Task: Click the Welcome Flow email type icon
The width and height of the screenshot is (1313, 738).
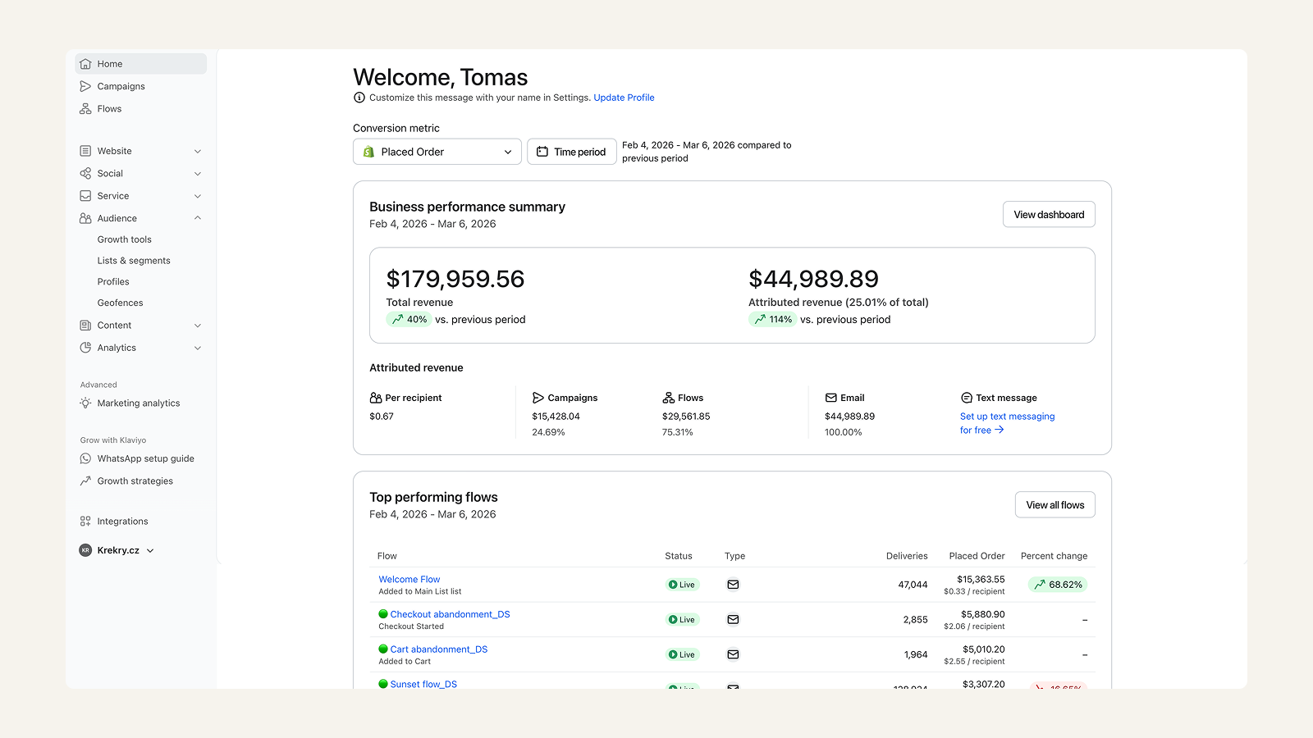Action: pyautogui.click(x=733, y=585)
